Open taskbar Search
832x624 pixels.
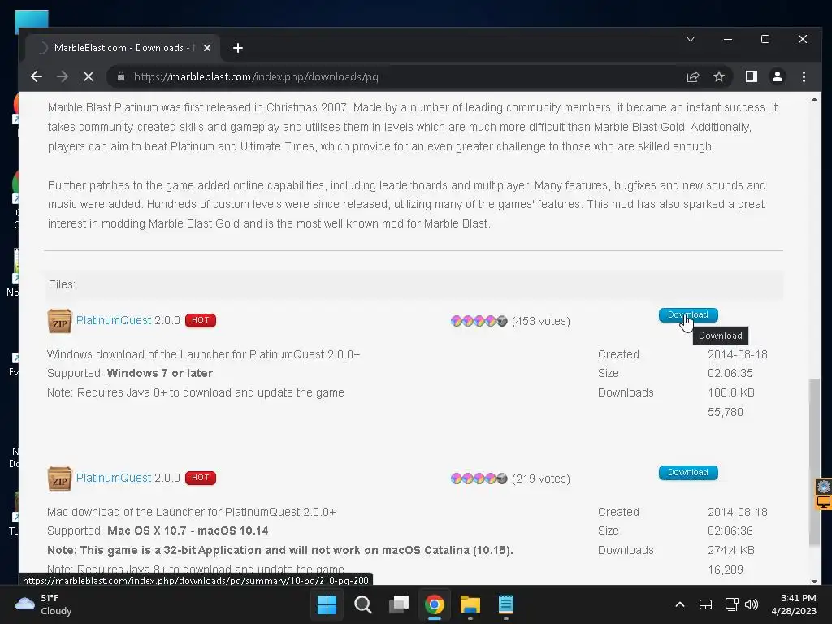click(363, 604)
